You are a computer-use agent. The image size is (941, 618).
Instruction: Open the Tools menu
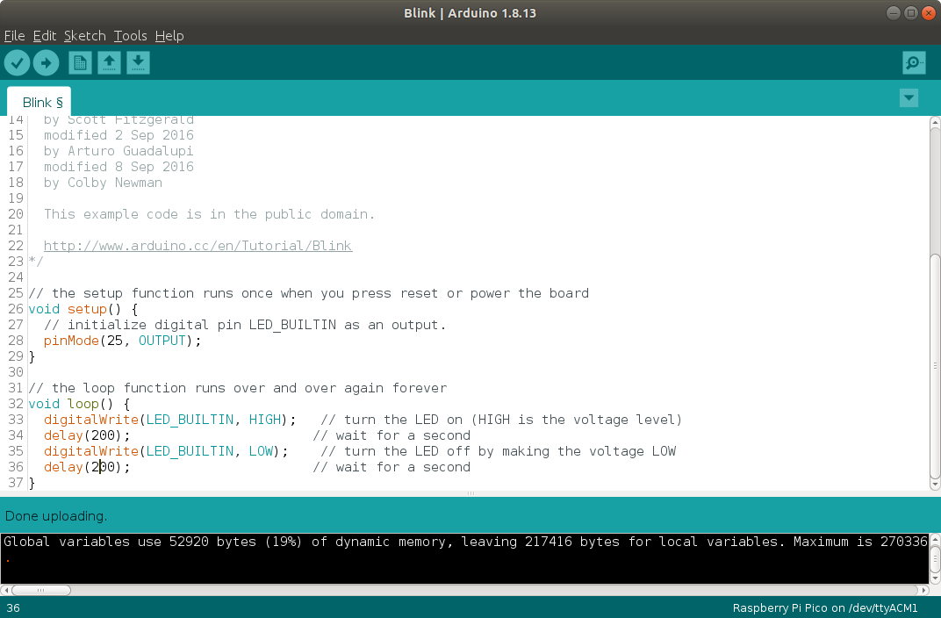tap(130, 36)
